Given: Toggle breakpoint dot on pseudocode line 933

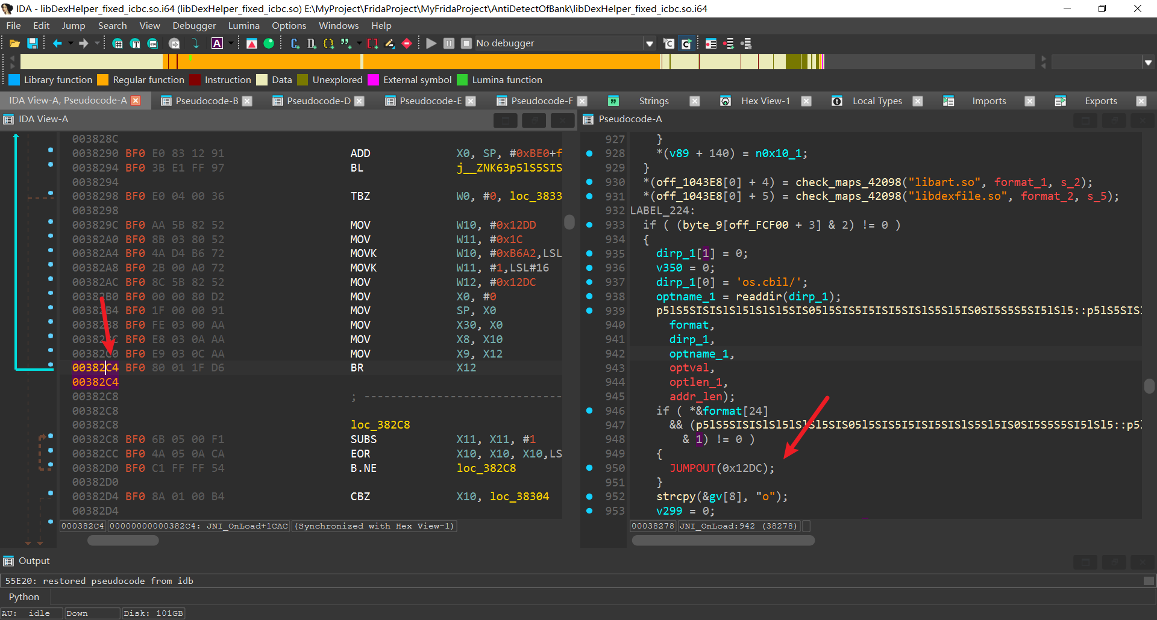Looking at the screenshot, I should coord(589,225).
